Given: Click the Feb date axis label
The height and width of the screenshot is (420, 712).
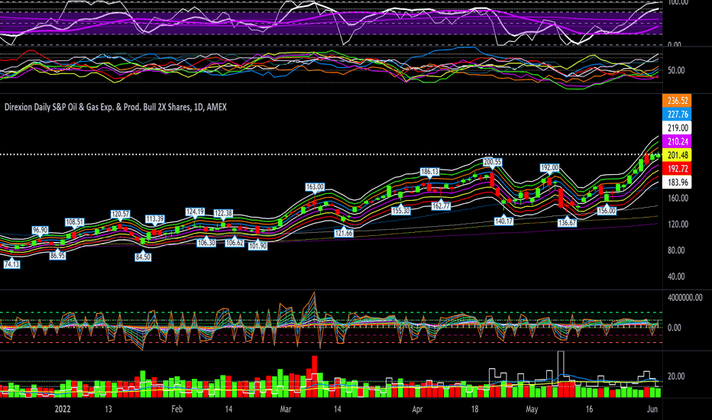Looking at the screenshot, I should tap(176, 409).
